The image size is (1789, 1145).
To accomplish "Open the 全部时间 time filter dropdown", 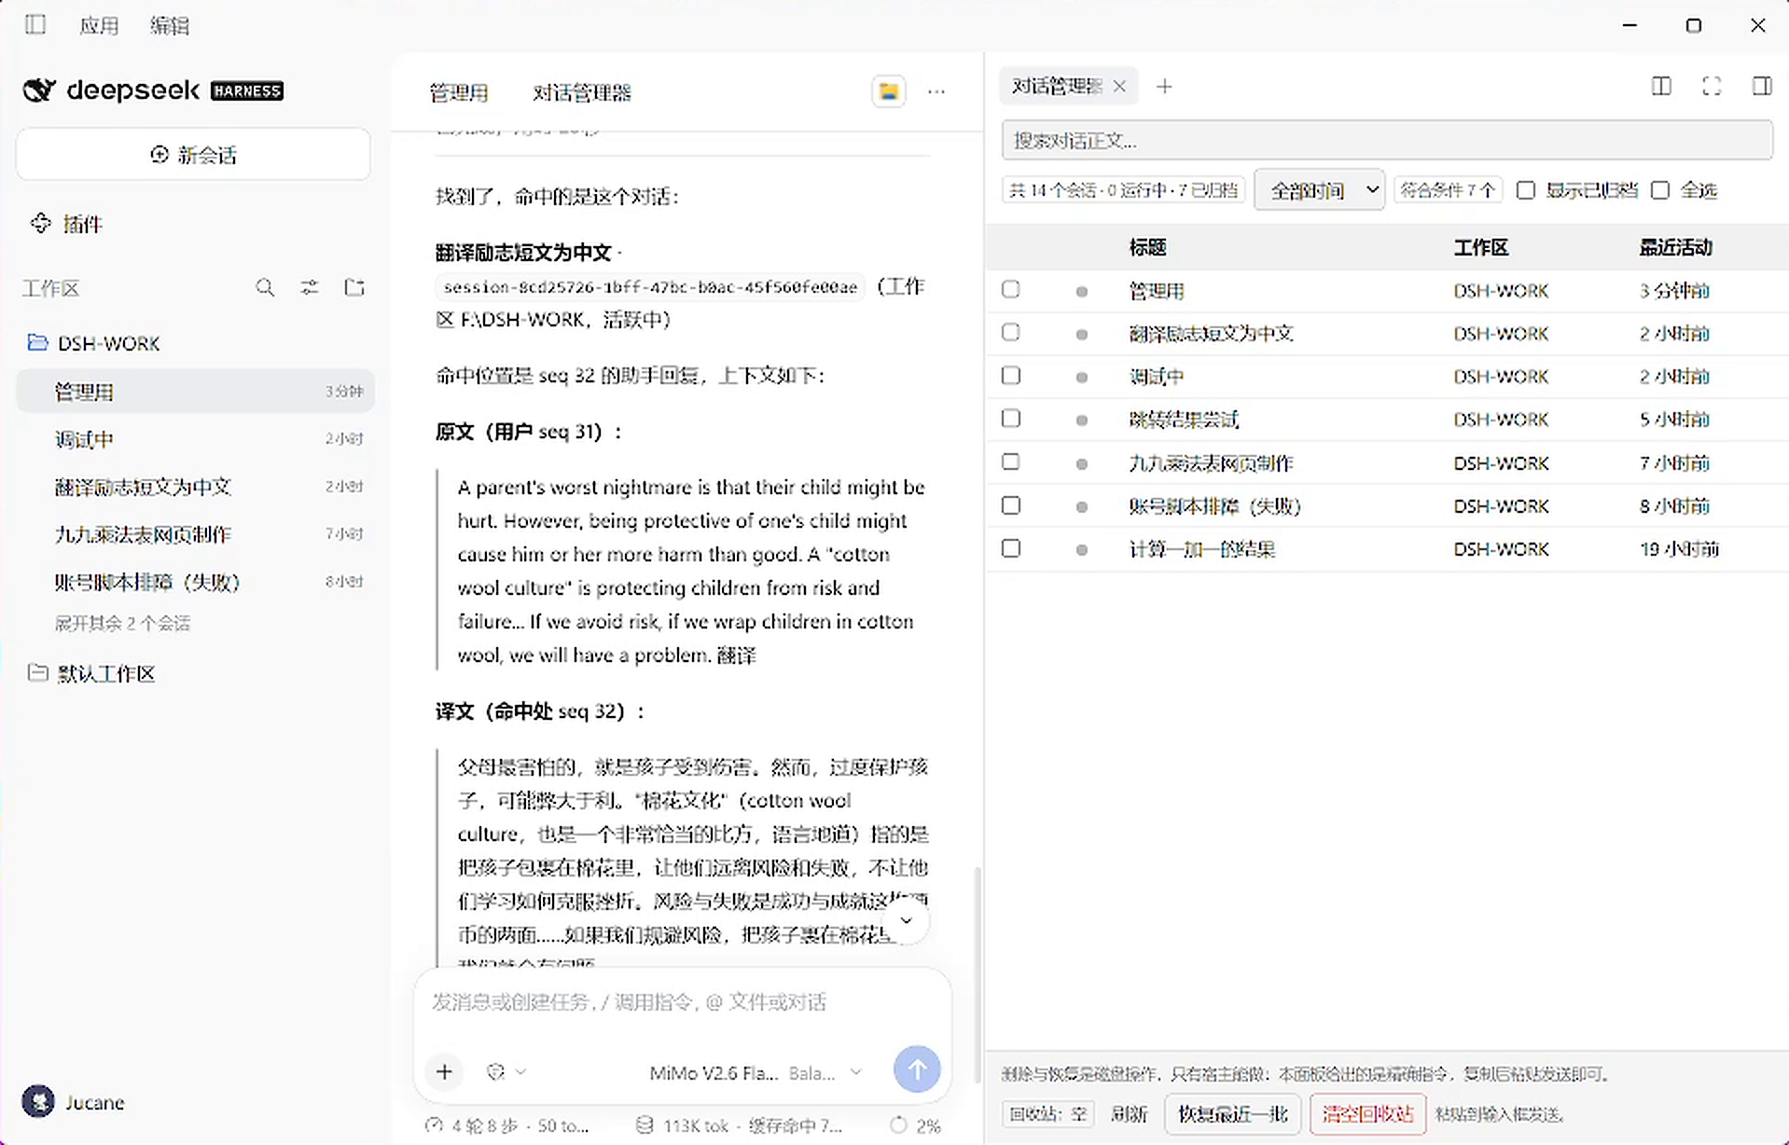I will 1319,190.
